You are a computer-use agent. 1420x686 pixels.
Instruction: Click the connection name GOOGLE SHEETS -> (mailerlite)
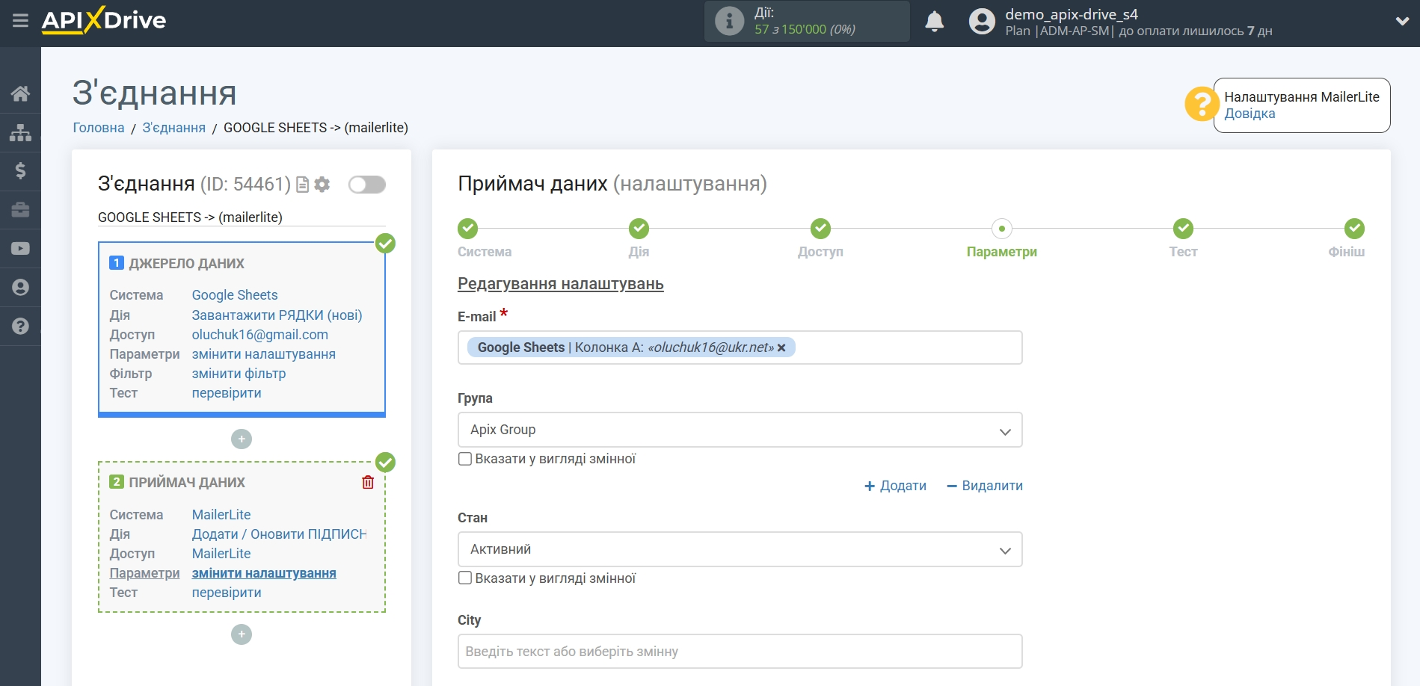[190, 217]
